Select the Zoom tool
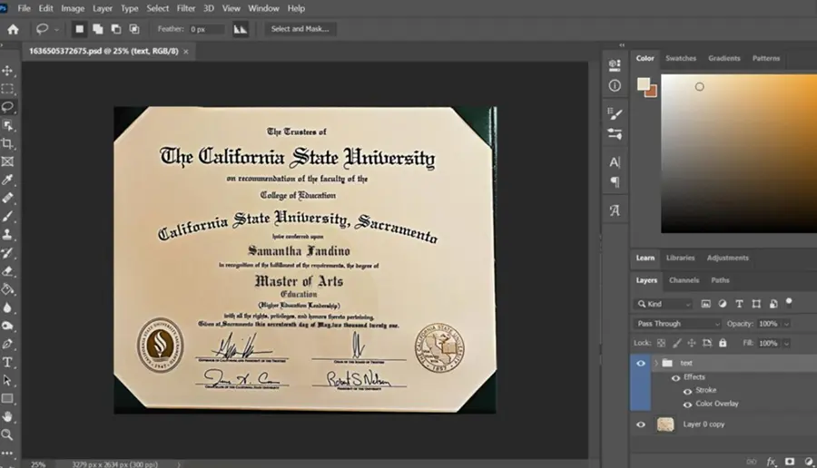817x468 pixels. (7, 434)
